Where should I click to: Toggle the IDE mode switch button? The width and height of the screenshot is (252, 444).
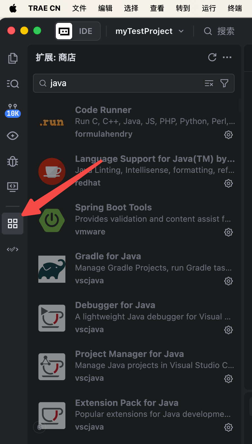point(78,31)
